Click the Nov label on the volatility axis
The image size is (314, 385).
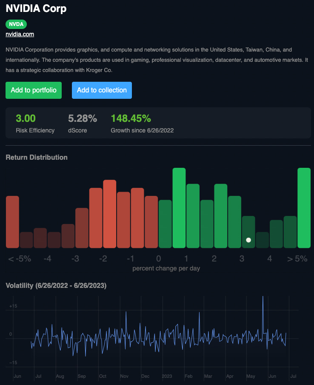pos(124,376)
